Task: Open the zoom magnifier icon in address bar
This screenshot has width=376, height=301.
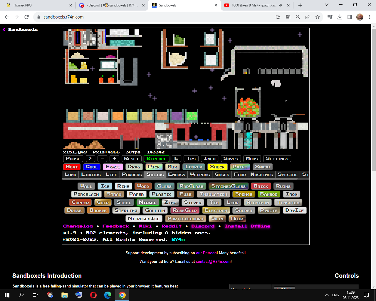Action: point(298,17)
